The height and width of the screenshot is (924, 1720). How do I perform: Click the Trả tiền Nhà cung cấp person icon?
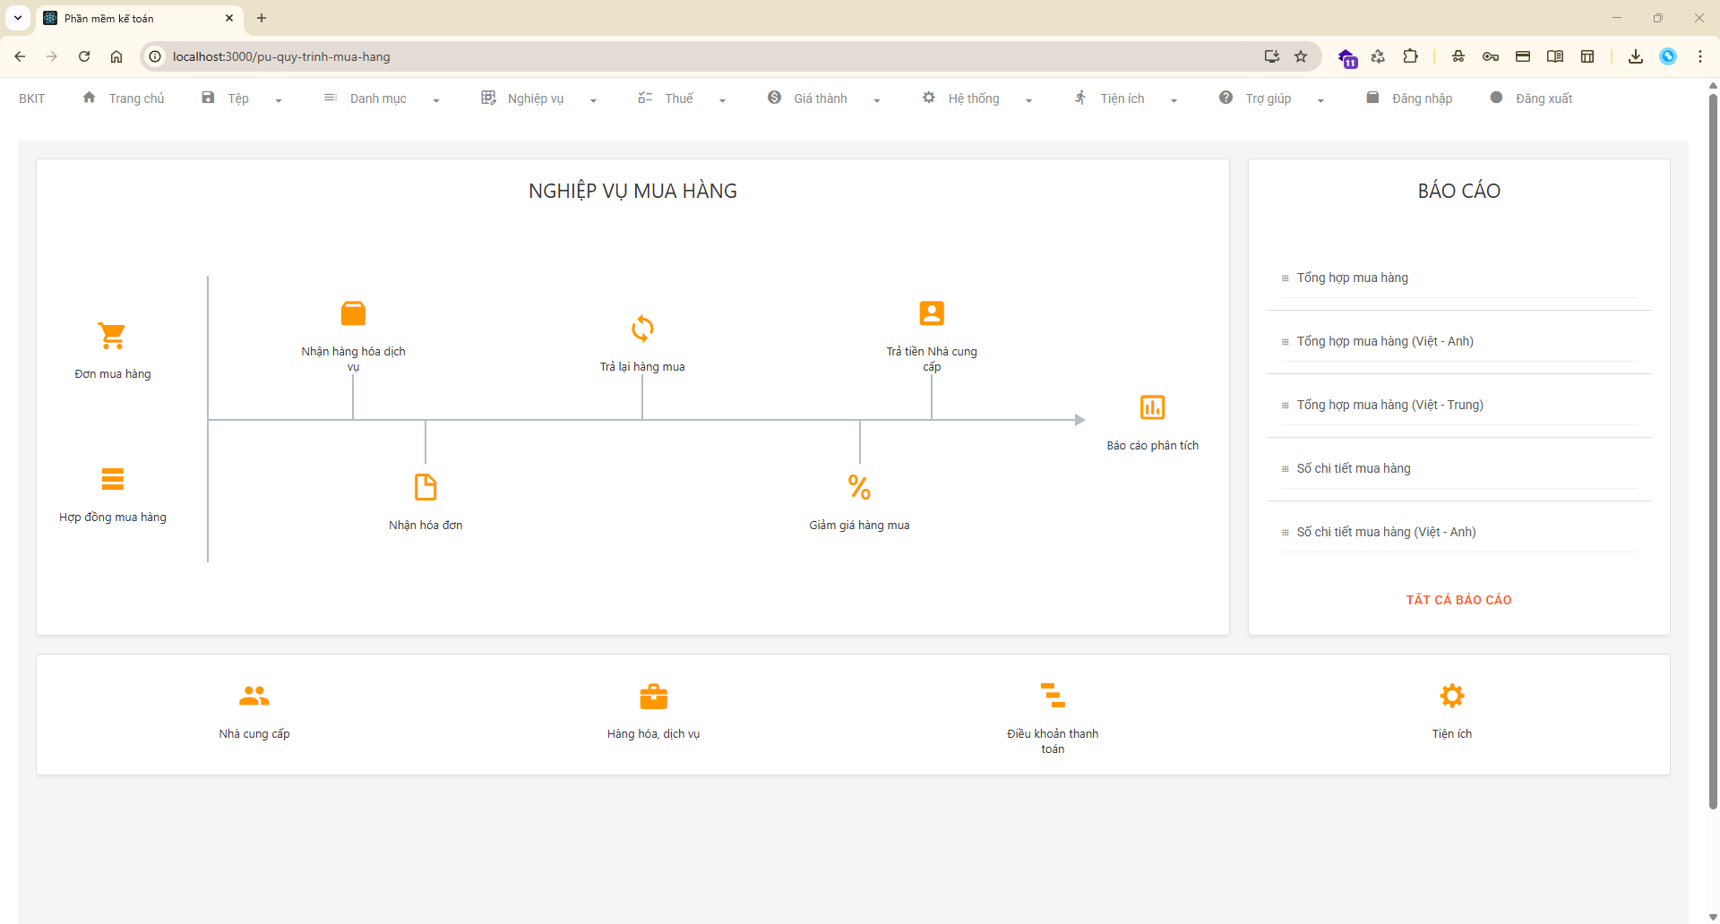coord(932,313)
